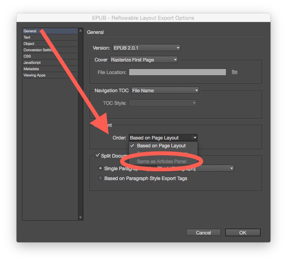The image size is (287, 262).
Task: Select Based on Paragraph Style Export Tags radio
Action: (x=100, y=178)
